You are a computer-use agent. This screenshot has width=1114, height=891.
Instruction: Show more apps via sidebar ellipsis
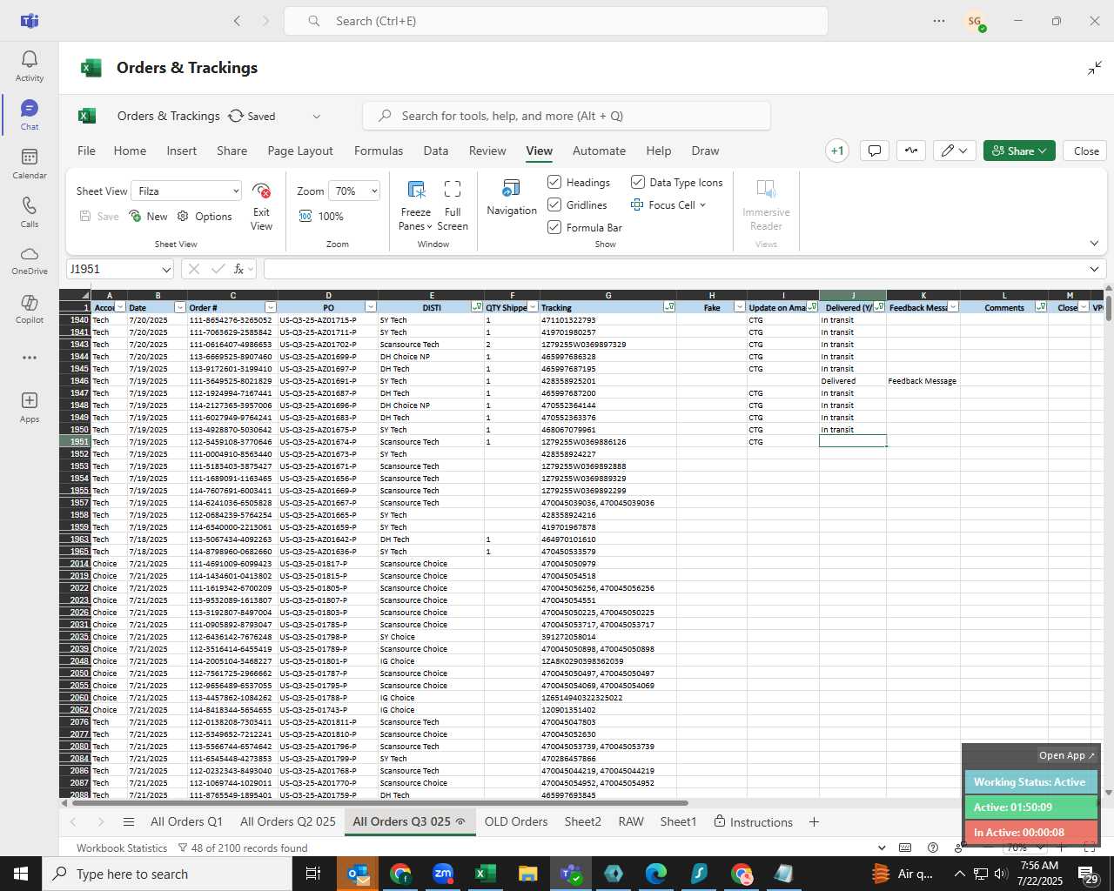(x=30, y=358)
